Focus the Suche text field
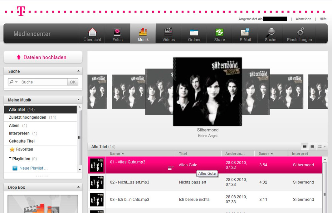The height and width of the screenshot is (213, 332). click(x=43, y=82)
